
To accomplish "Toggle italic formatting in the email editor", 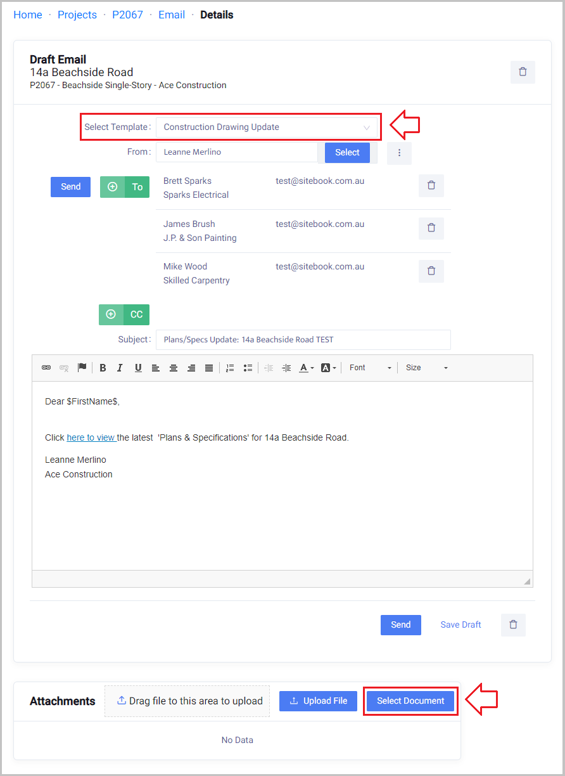I will pyautogui.click(x=120, y=368).
